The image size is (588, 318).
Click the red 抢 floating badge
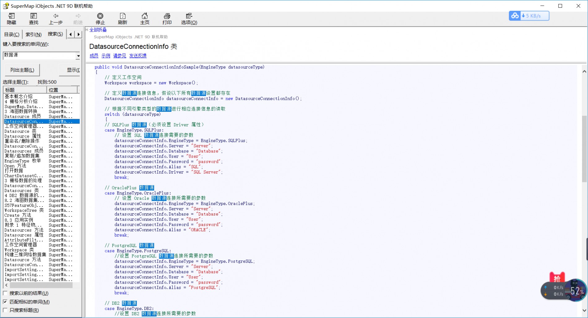pyautogui.click(x=557, y=278)
